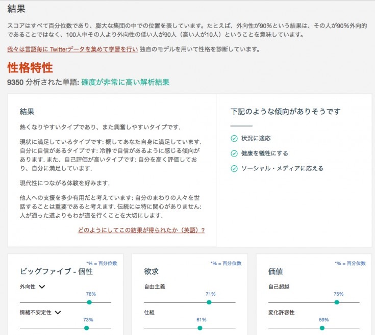Viewport: 375px width, 335px height.
Task: Click the 百分位数 note above 価値
Action: coord(351,263)
